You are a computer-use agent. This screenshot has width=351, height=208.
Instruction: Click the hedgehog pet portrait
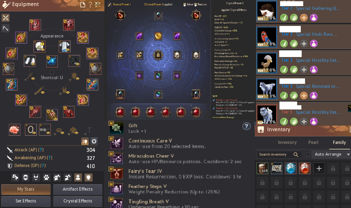(x=267, y=11)
